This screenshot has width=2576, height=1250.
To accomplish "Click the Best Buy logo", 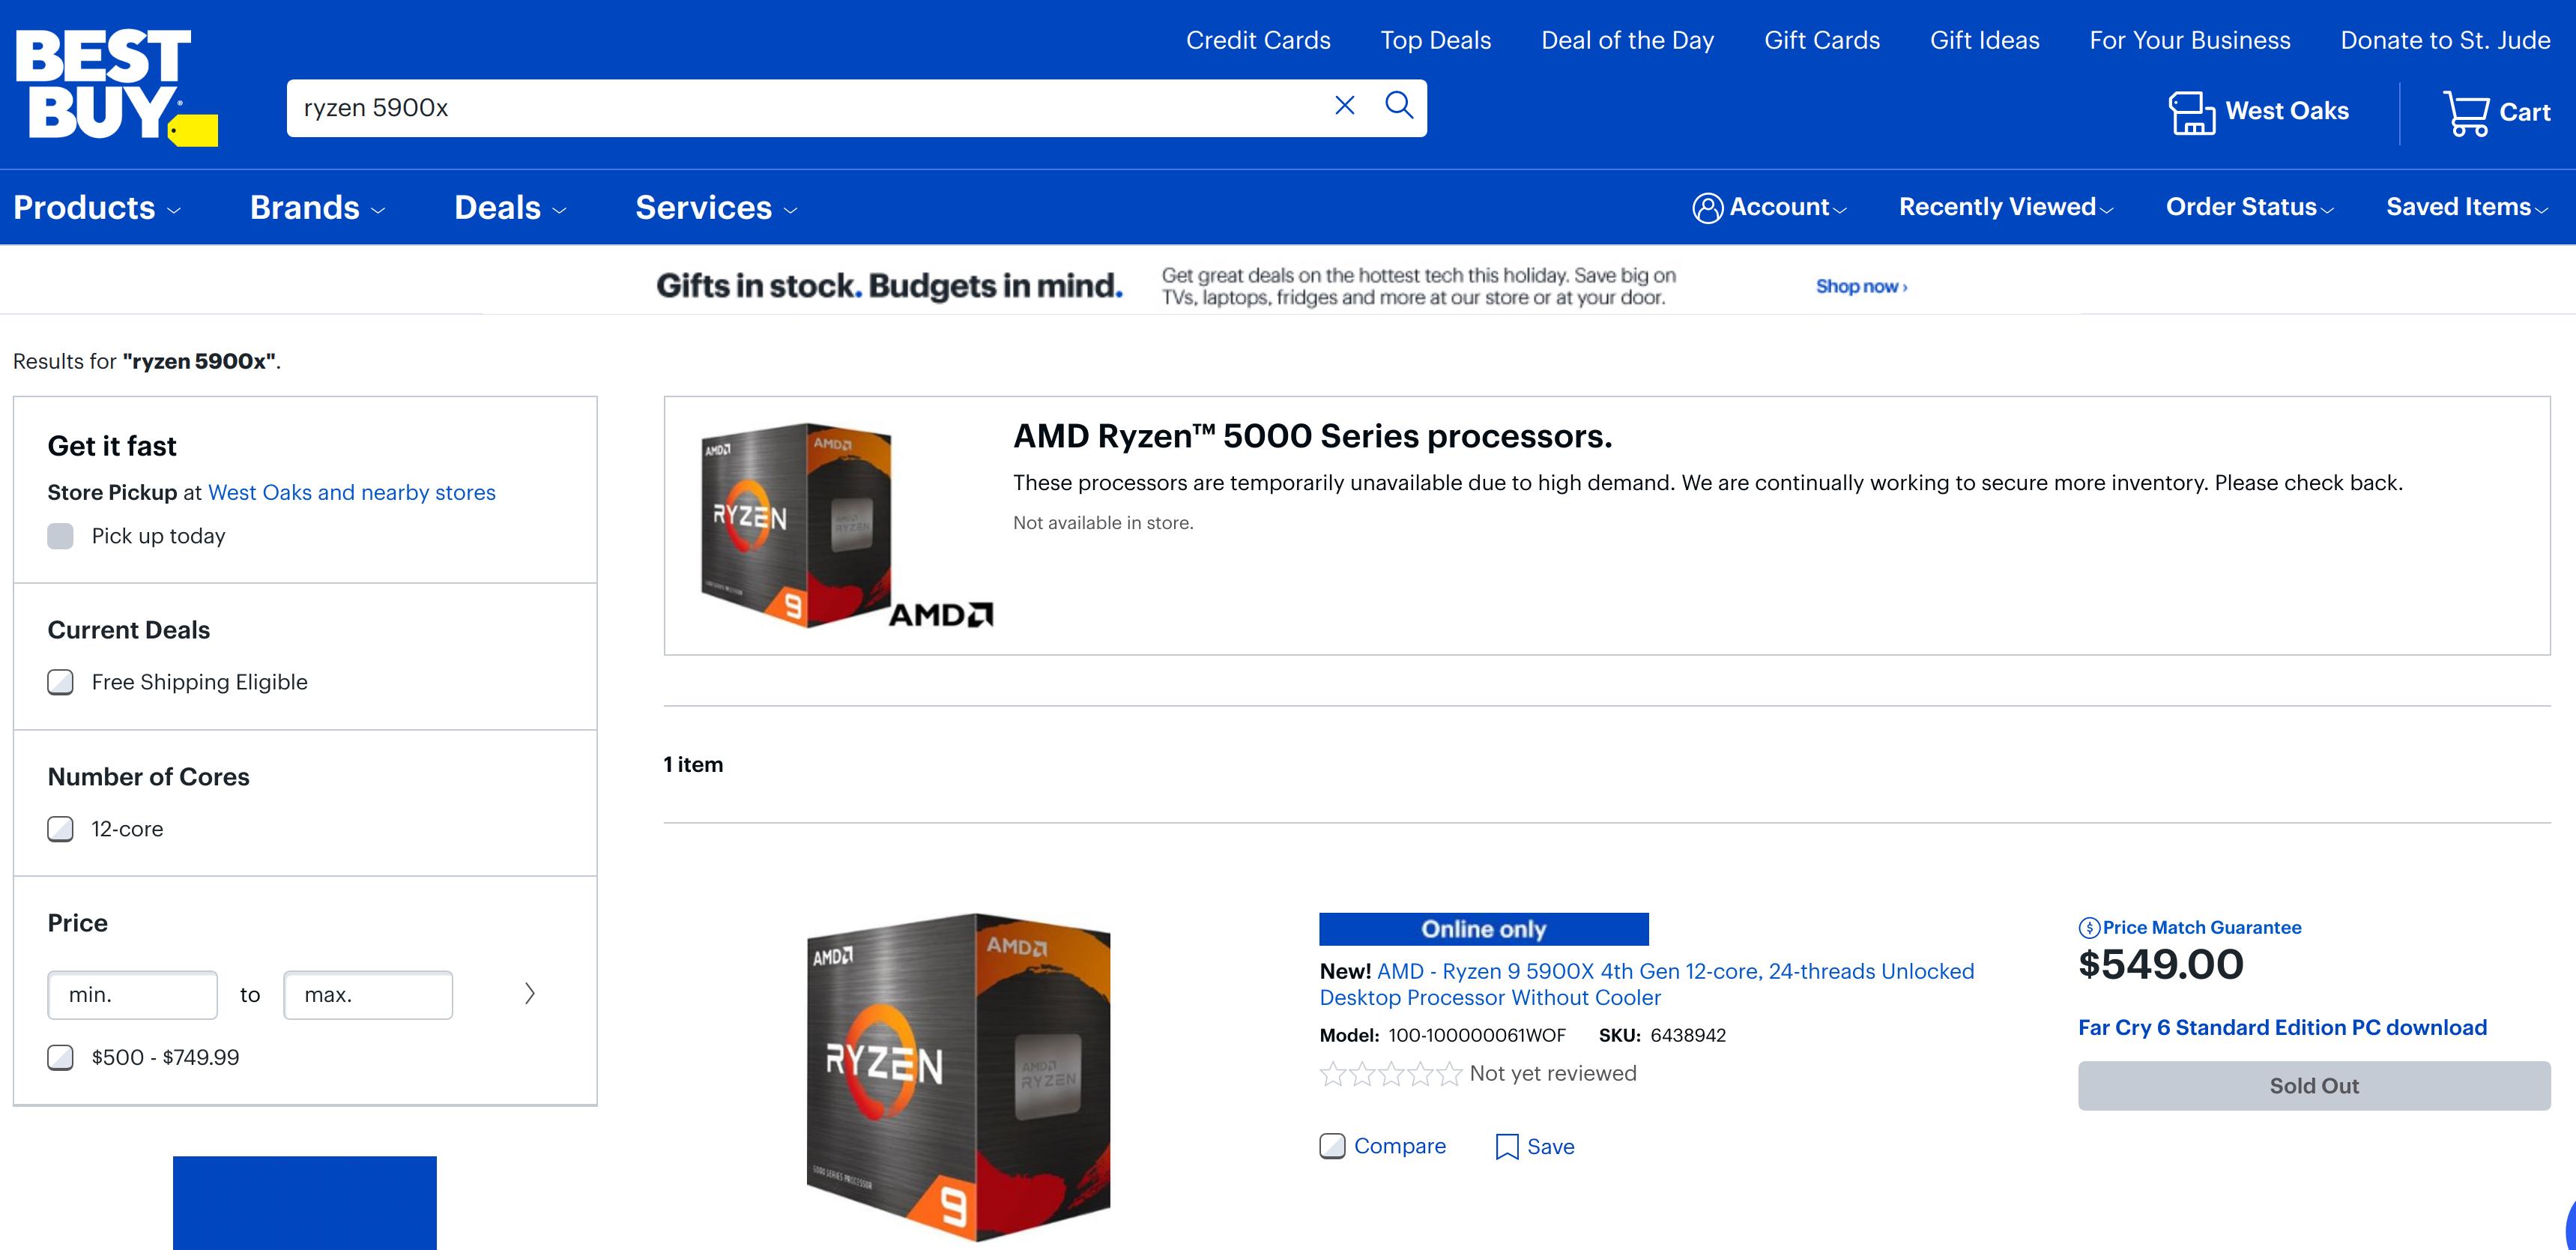I will [116, 86].
